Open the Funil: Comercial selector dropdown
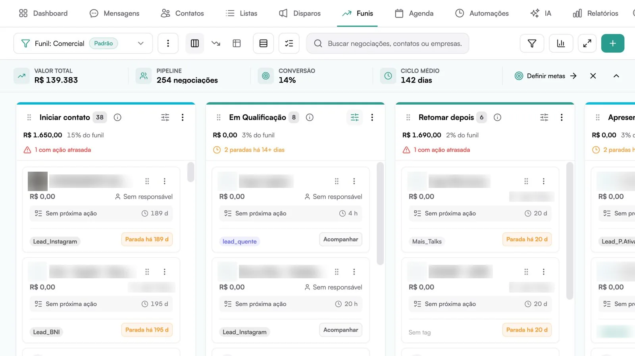 (83, 43)
